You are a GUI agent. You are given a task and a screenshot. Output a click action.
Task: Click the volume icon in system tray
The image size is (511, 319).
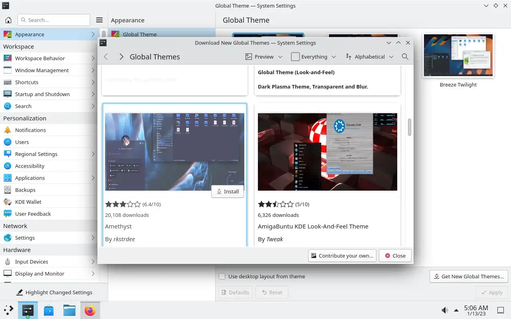(445, 310)
